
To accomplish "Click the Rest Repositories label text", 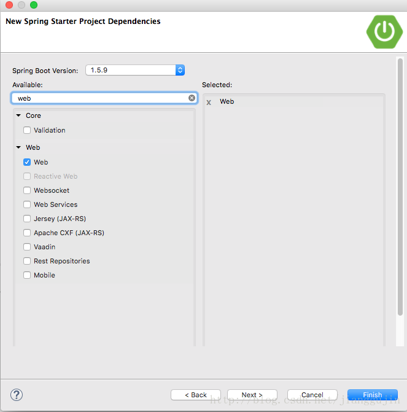I will click(x=62, y=261).
